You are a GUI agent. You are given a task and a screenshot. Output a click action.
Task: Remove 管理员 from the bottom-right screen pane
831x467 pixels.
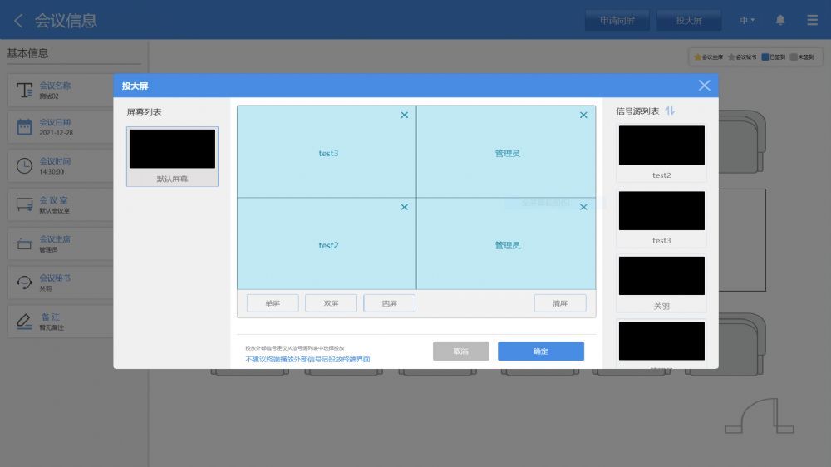pos(583,207)
